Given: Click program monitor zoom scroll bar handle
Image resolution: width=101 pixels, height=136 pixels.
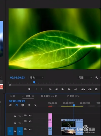Looking at the screenshot, I should [10, 85].
